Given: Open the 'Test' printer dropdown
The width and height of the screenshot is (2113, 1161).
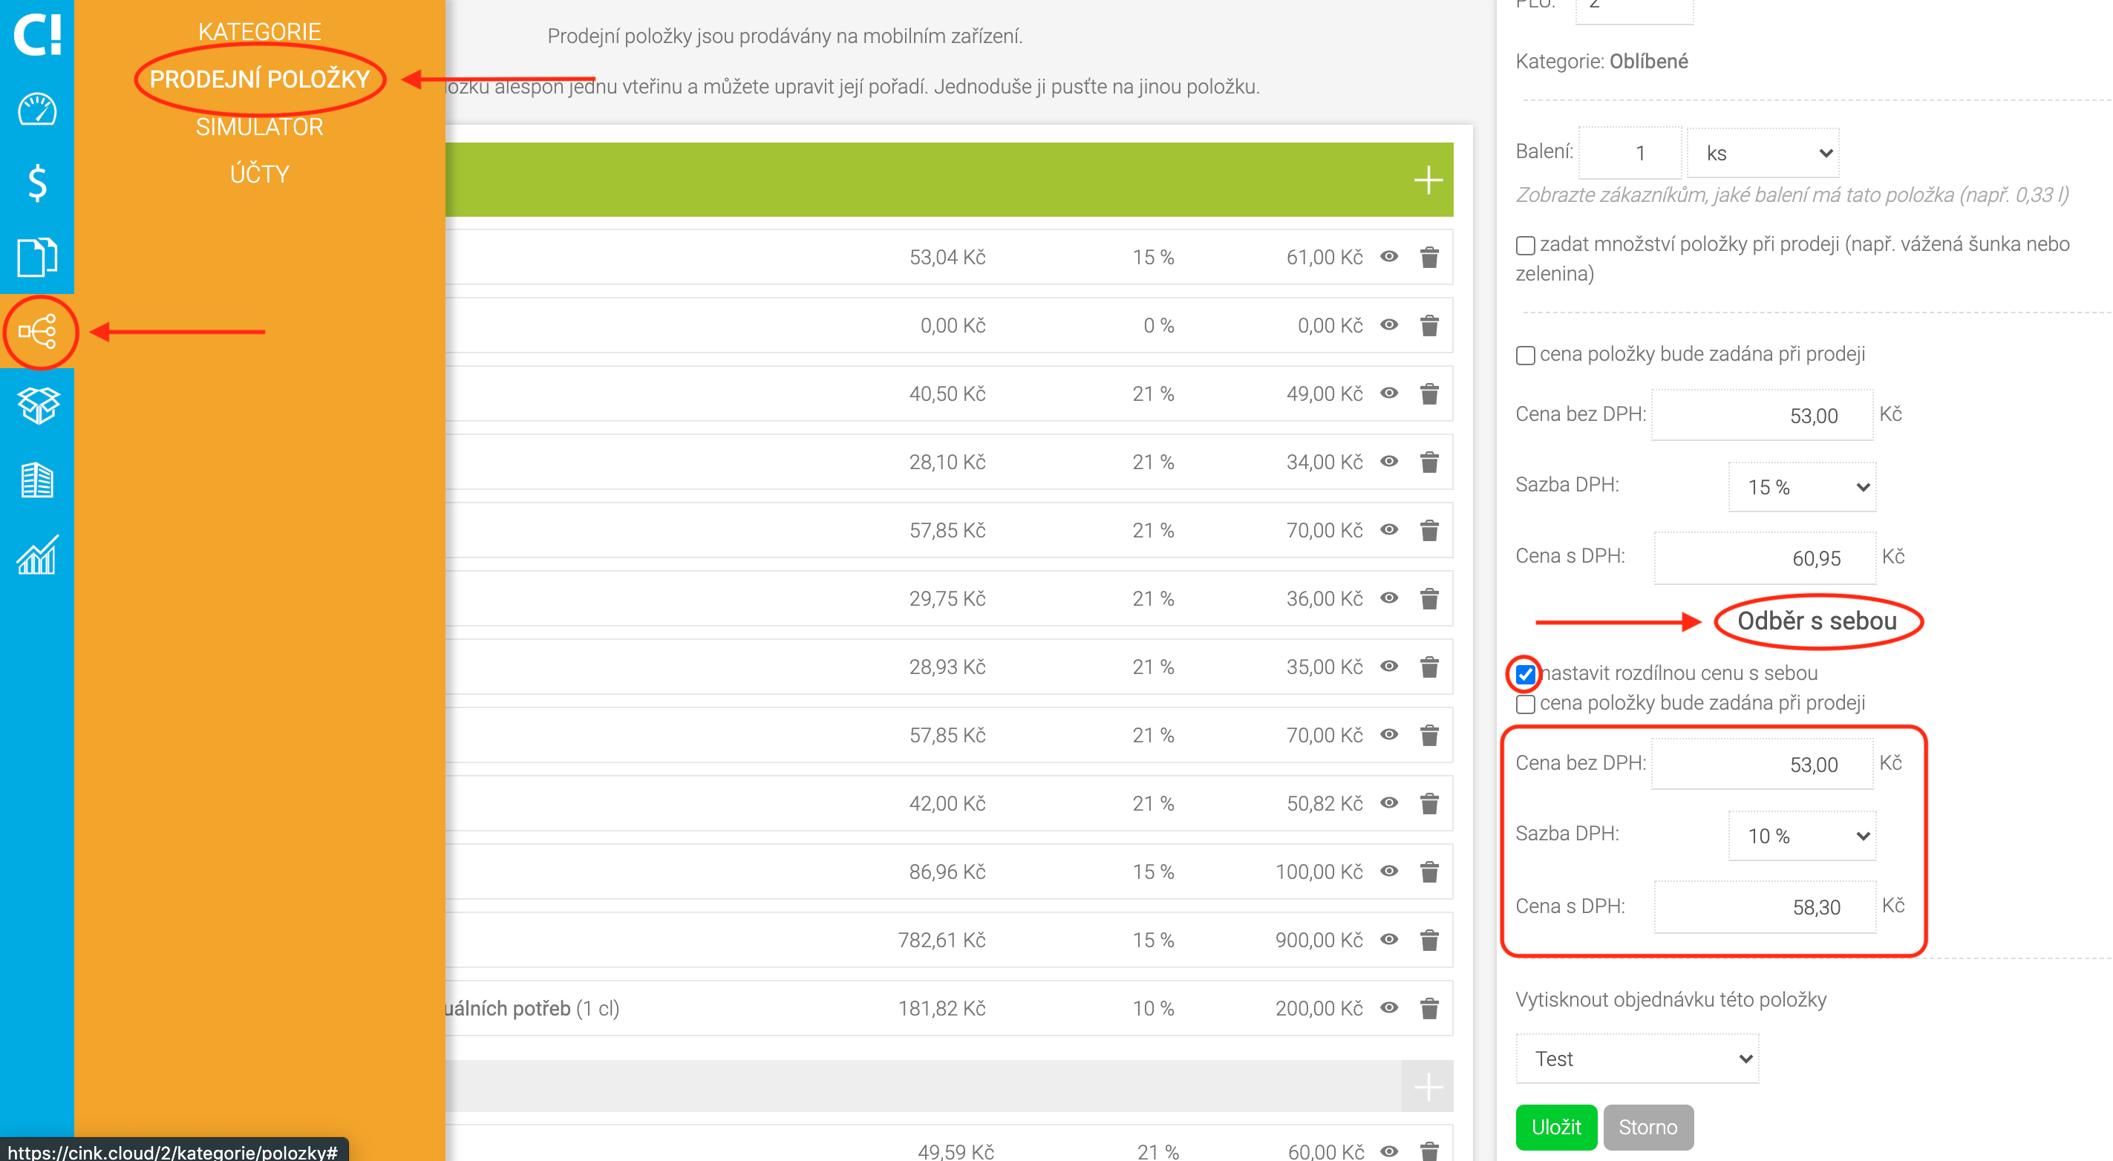Looking at the screenshot, I should pos(1637,1059).
